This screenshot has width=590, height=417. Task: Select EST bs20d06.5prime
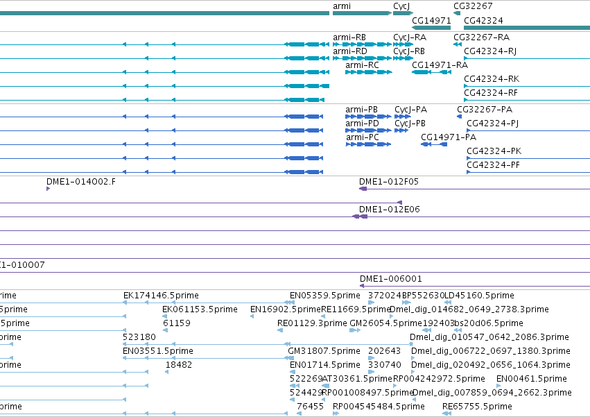pyautogui.click(x=488, y=323)
